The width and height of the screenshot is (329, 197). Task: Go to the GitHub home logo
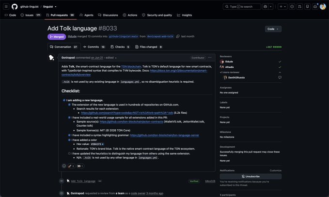coord(15,7)
